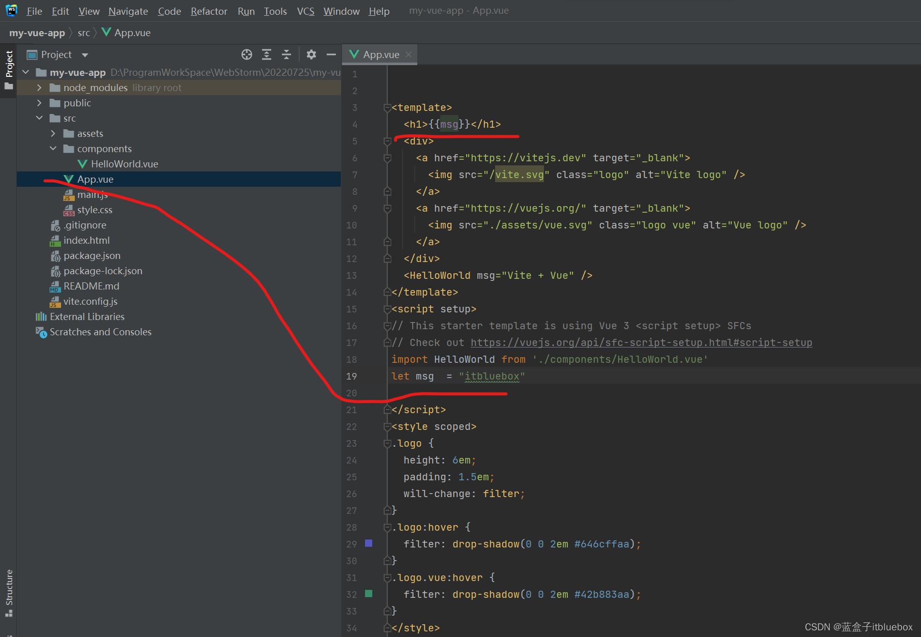Screen dimensions: 921x637
Task: Open the Edit menu
Action: 60,11
